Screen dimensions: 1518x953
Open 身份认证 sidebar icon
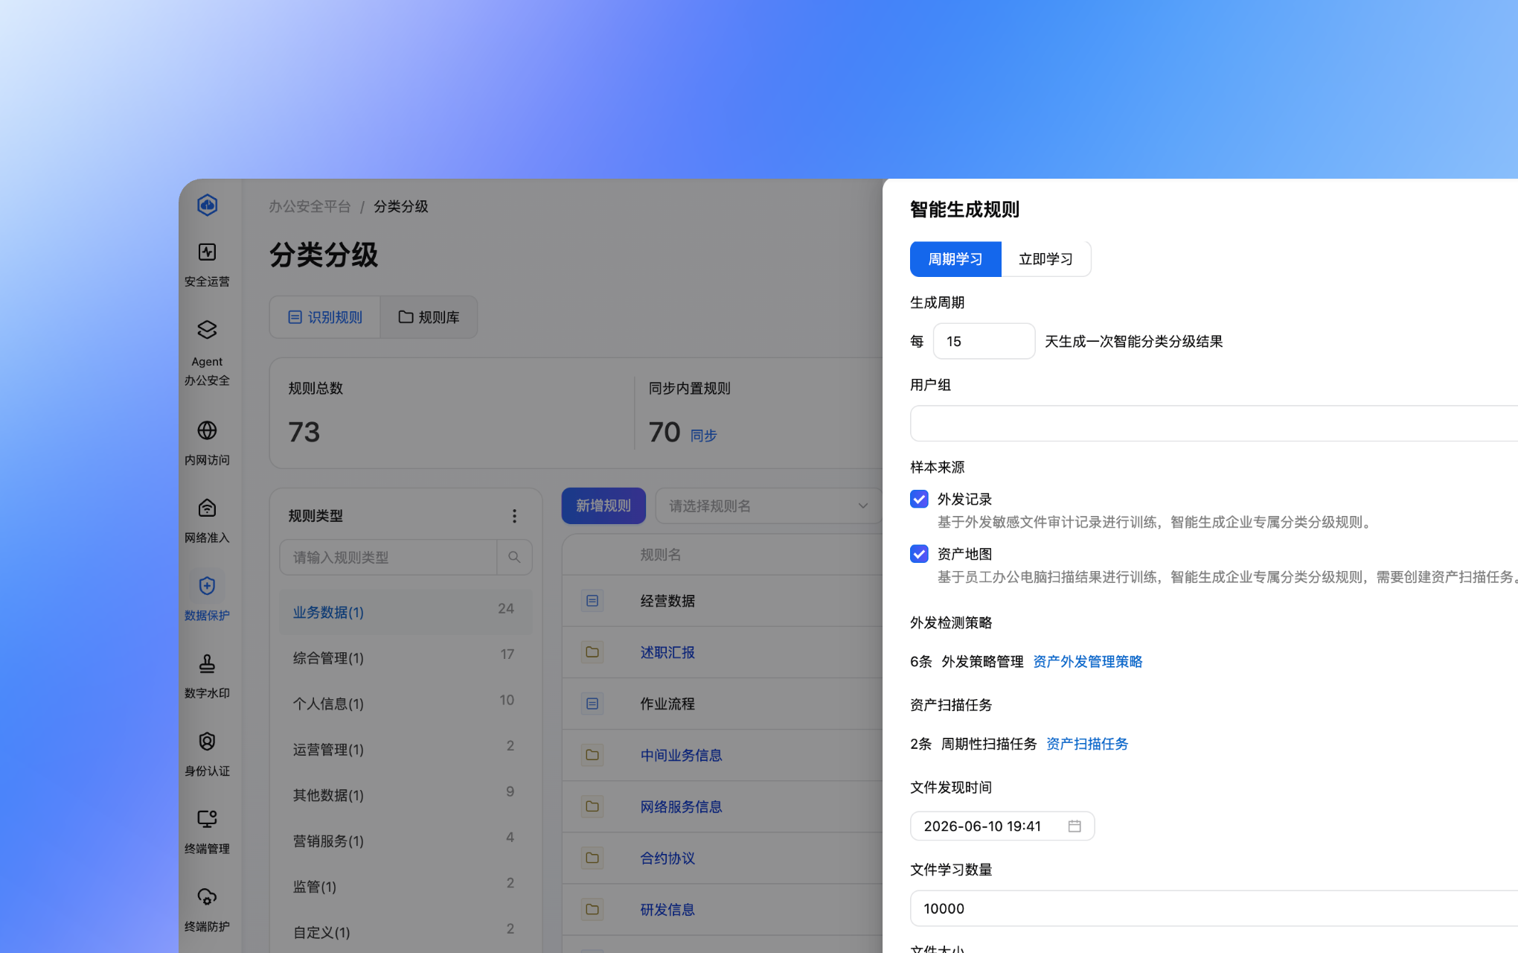tap(207, 742)
